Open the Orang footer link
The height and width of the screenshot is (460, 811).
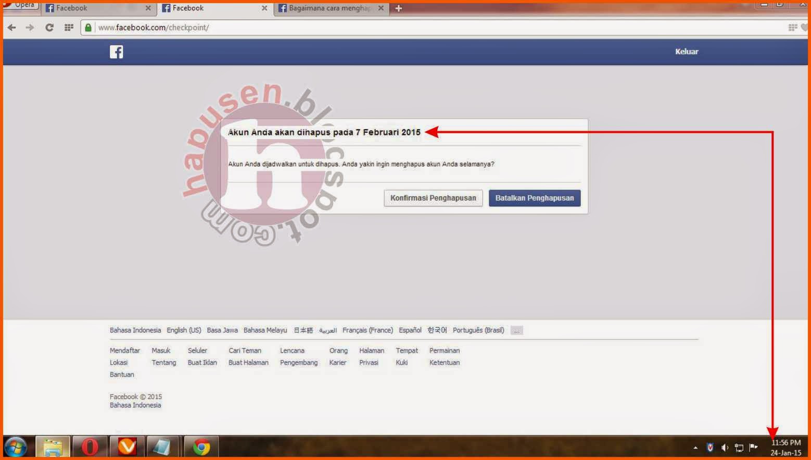[338, 351]
